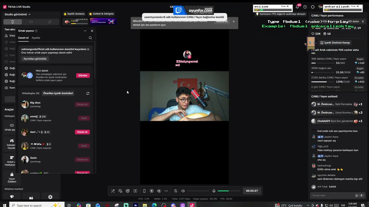Select the landscape layout view
This screenshot has width=369, height=207.
click(31, 22)
